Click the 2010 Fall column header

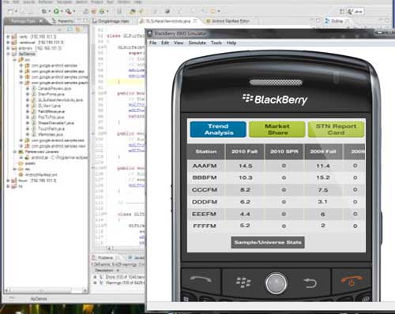click(x=244, y=151)
